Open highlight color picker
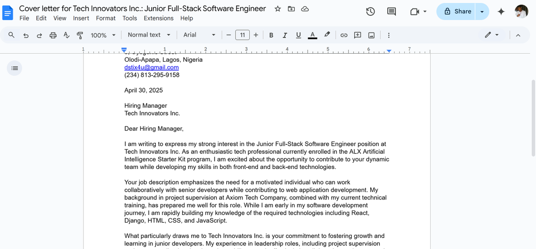The width and height of the screenshot is (536, 249). pos(327,35)
